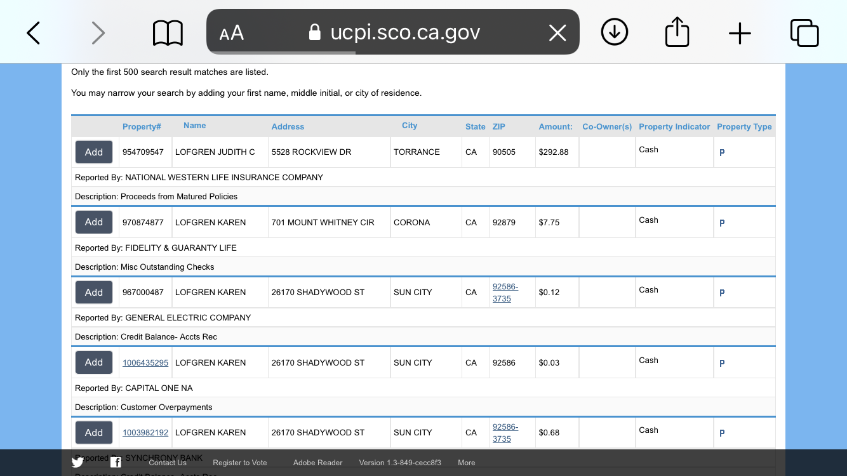Image resolution: width=847 pixels, height=476 pixels.
Task: Select address 701 MOUNT WHITNEY CIR
Action: pyautogui.click(x=323, y=223)
